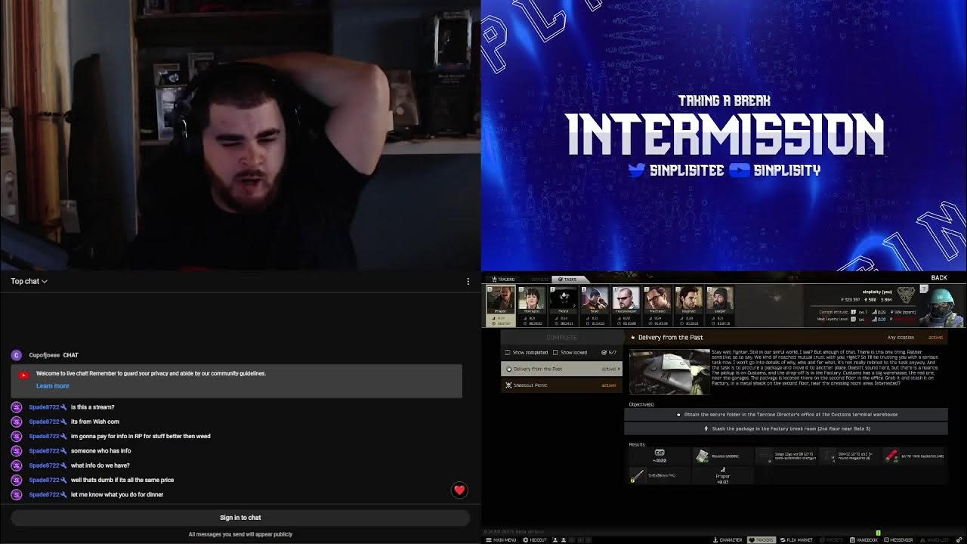The width and height of the screenshot is (967, 544).
Task: Click the experience +4000 reward icon
Action: (660, 456)
